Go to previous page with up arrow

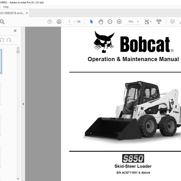(x=50, y=22)
